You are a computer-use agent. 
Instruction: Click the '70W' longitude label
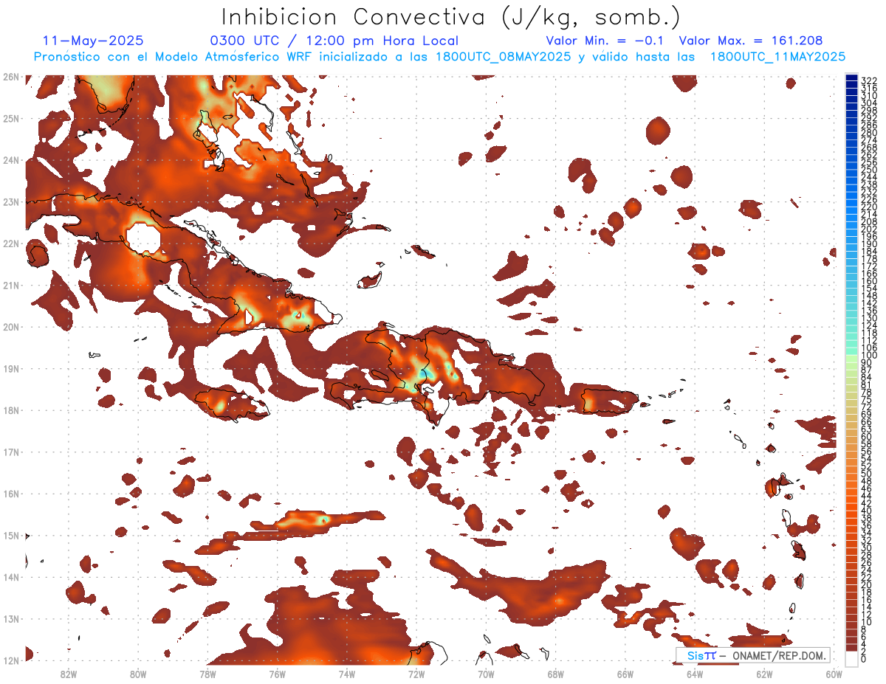[x=486, y=674]
